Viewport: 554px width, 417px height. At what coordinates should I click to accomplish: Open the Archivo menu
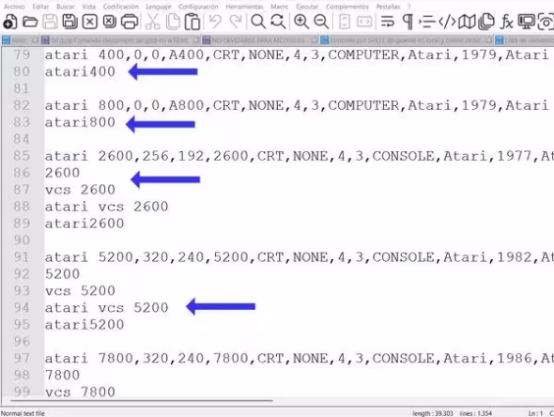[x=14, y=7]
